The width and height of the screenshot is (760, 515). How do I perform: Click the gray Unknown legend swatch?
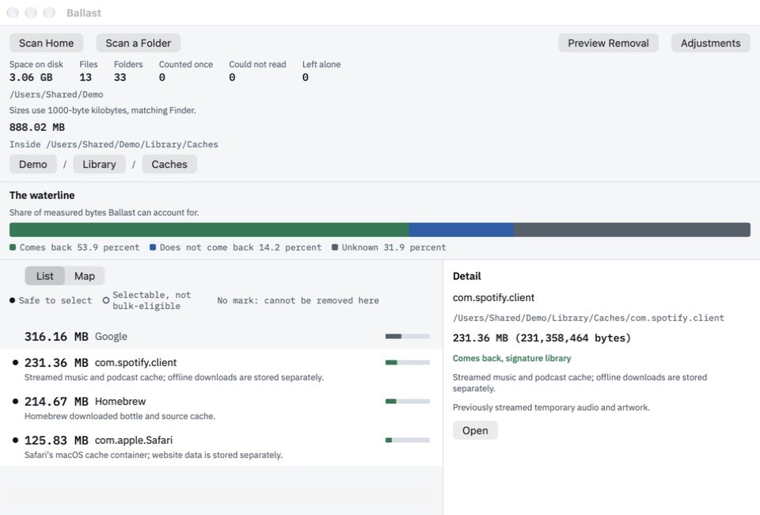pos(334,247)
